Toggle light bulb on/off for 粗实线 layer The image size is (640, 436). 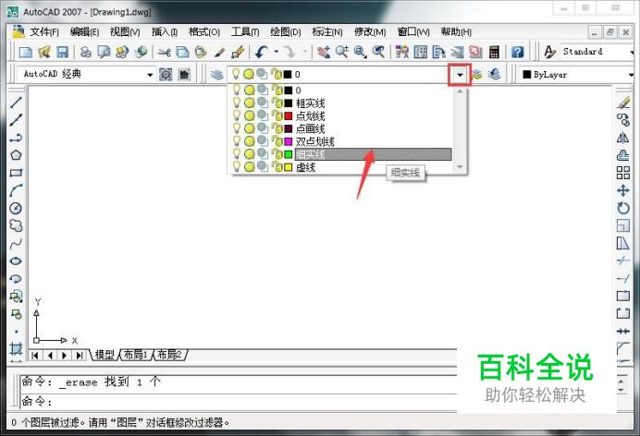[237, 103]
